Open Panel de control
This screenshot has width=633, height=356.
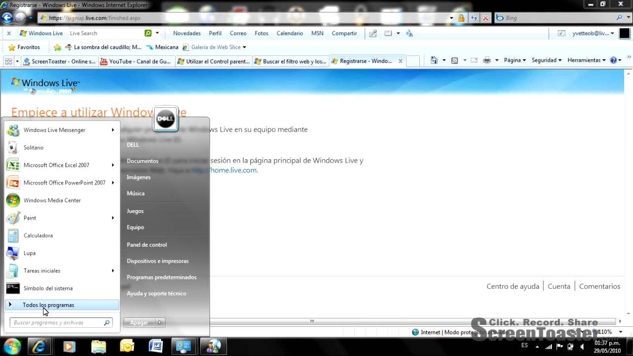pos(146,245)
